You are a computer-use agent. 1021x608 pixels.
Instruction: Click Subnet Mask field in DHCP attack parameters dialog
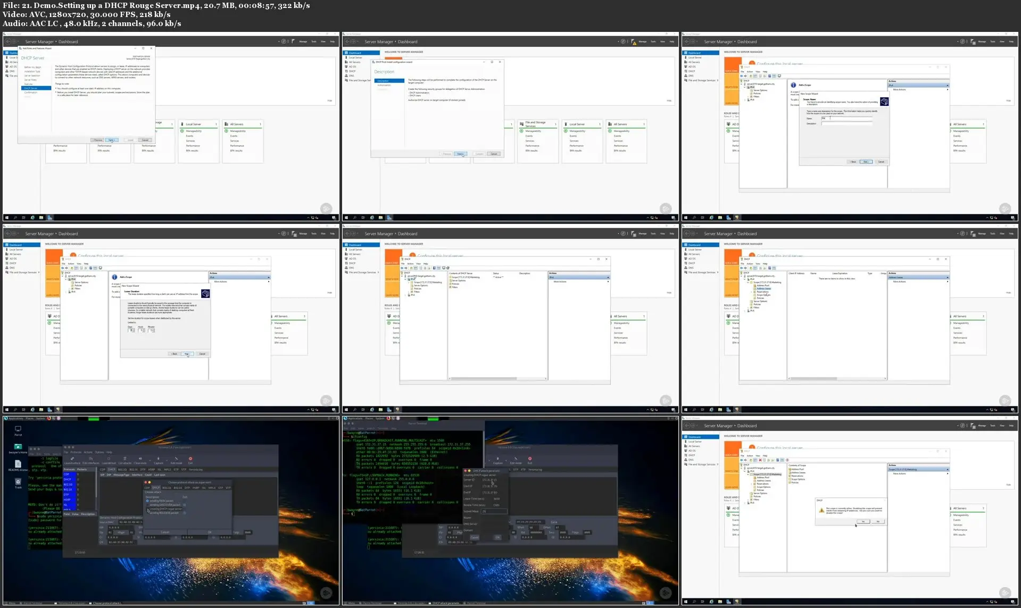click(494, 511)
